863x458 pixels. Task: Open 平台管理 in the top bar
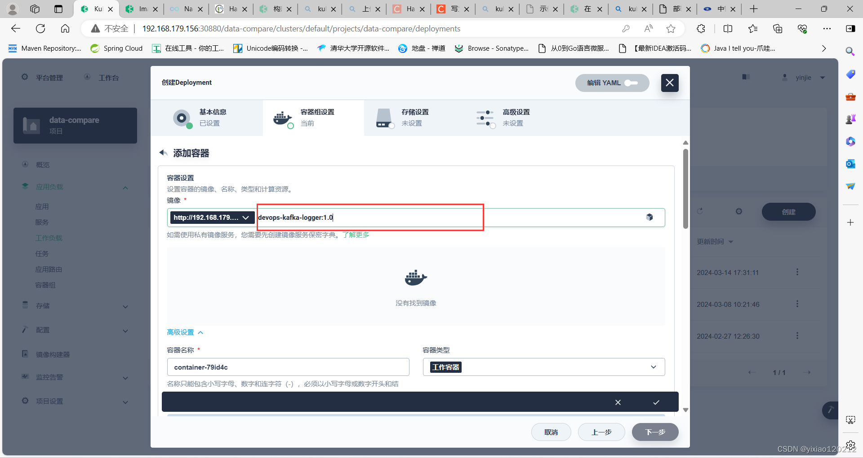pyautogui.click(x=43, y=78)
